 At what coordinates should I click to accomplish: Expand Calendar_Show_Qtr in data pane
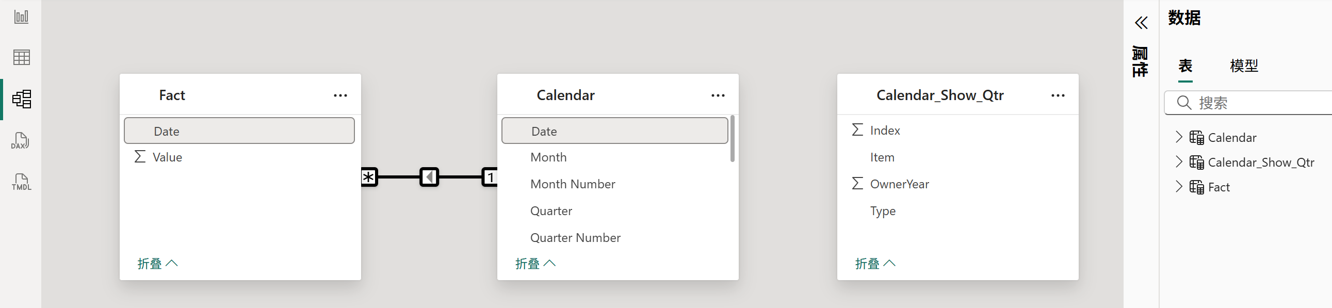(1178, 162)
